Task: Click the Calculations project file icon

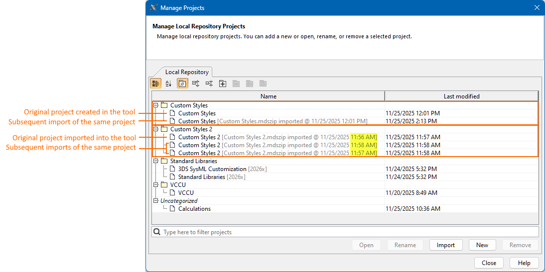Action: 172,209
